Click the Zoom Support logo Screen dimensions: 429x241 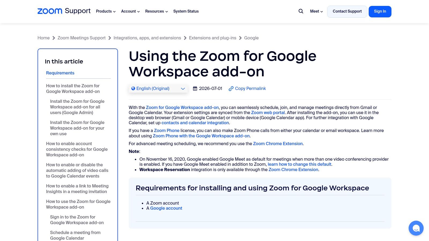[64, 11]
